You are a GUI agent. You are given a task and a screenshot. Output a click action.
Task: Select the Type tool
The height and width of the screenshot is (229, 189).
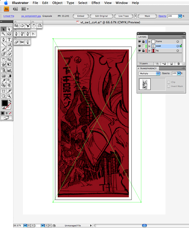point(9,39)
